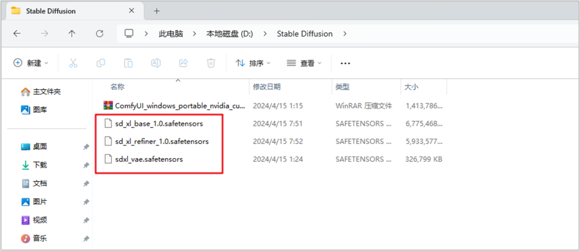Go up one folder level

[x=72, y=34]
